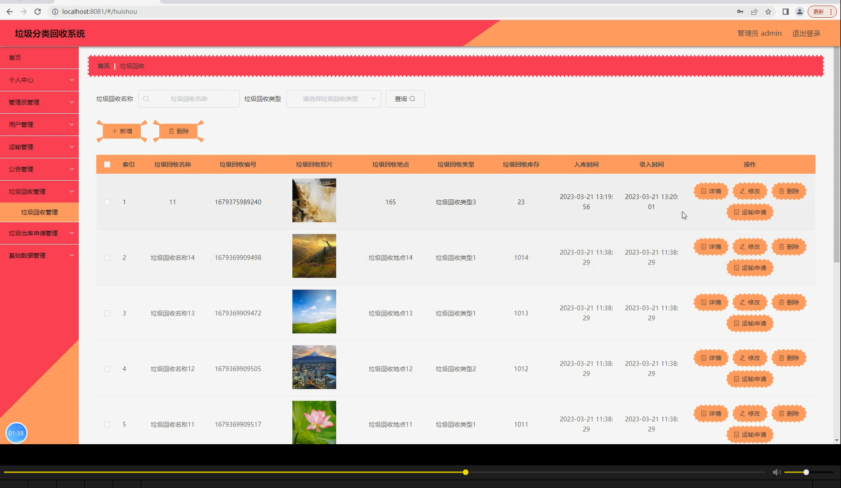Click 运输申请 for row 垃圾回收名称14
The height and width of the screenshot is (488, 841).
749,268
